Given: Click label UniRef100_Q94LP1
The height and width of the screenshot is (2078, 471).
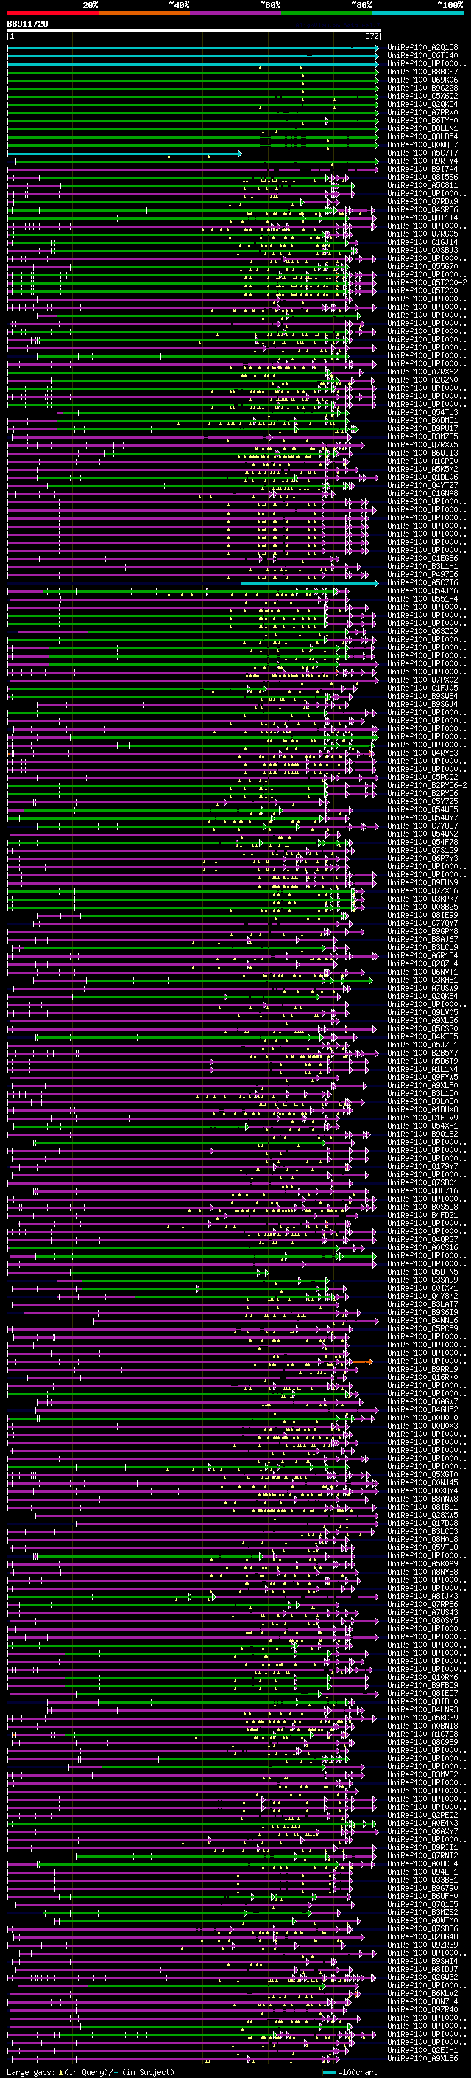Looking at the screenshot, I should [x=422, y=1872].
